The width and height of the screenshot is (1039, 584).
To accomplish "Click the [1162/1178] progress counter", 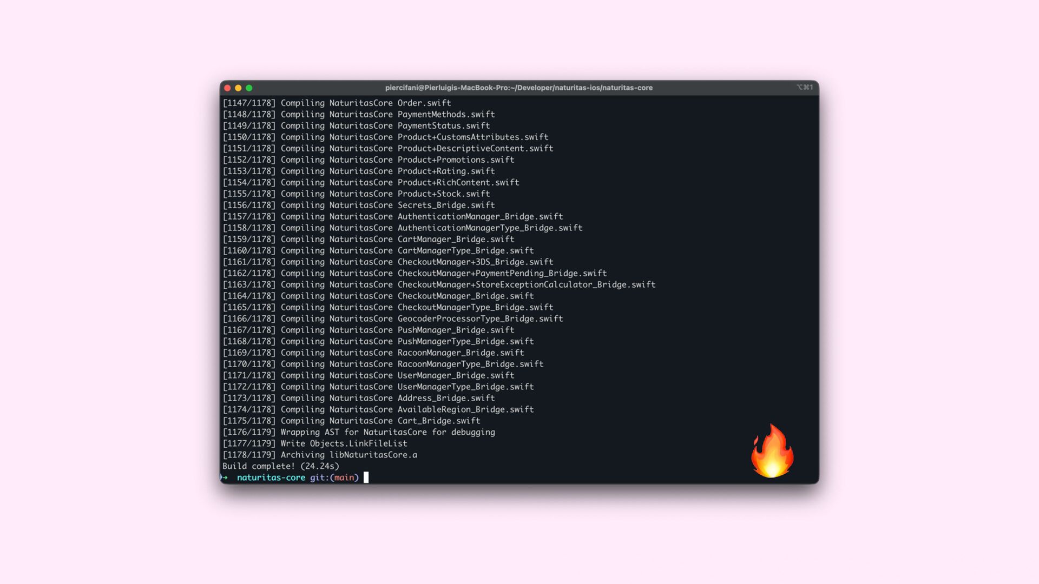I will click(249, 273).
